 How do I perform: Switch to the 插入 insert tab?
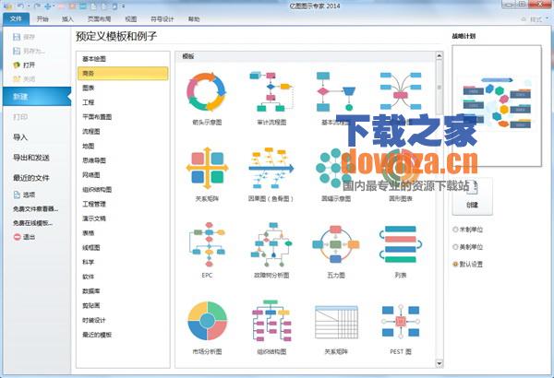coord(67,18)
